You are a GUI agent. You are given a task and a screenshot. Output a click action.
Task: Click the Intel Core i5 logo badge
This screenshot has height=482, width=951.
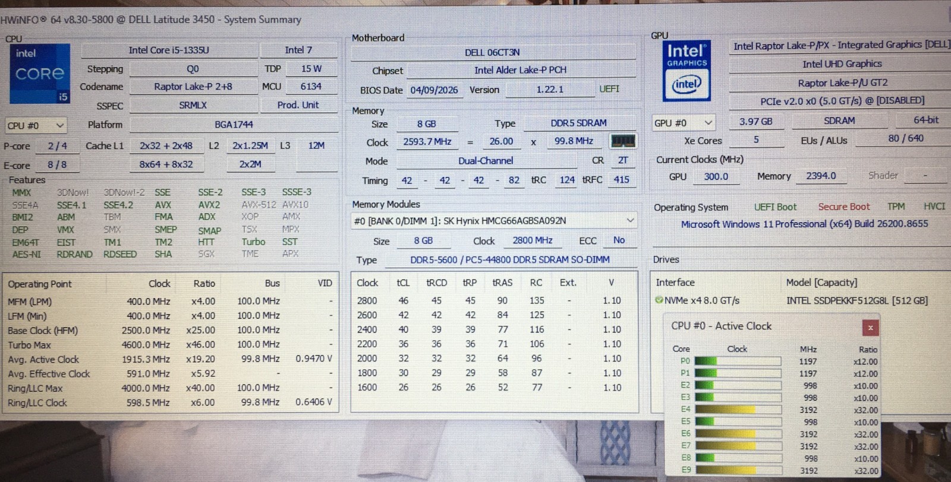pyautogui.click(x=40, y=74)
